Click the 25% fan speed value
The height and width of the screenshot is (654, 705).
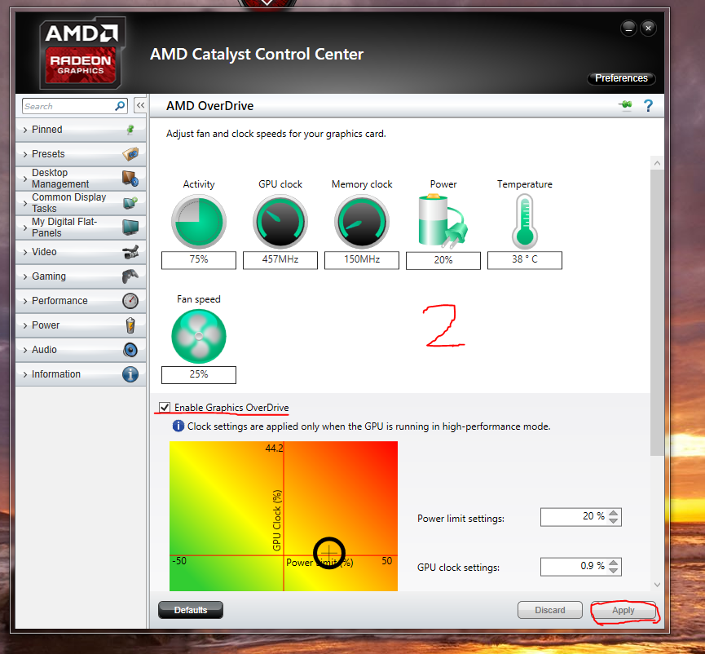pos(199,374)
